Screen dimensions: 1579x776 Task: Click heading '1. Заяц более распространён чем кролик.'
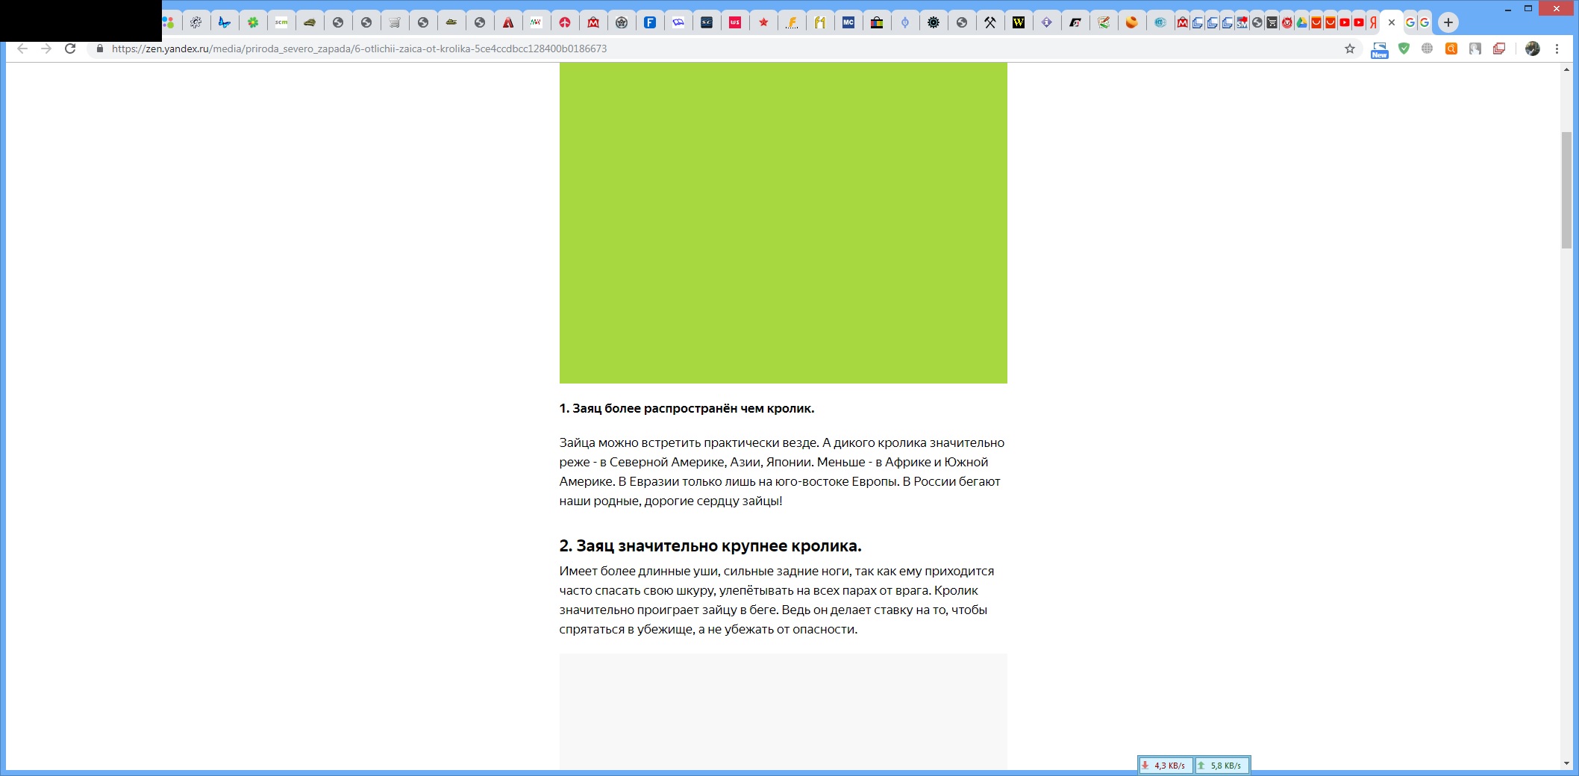coord(687,408)
